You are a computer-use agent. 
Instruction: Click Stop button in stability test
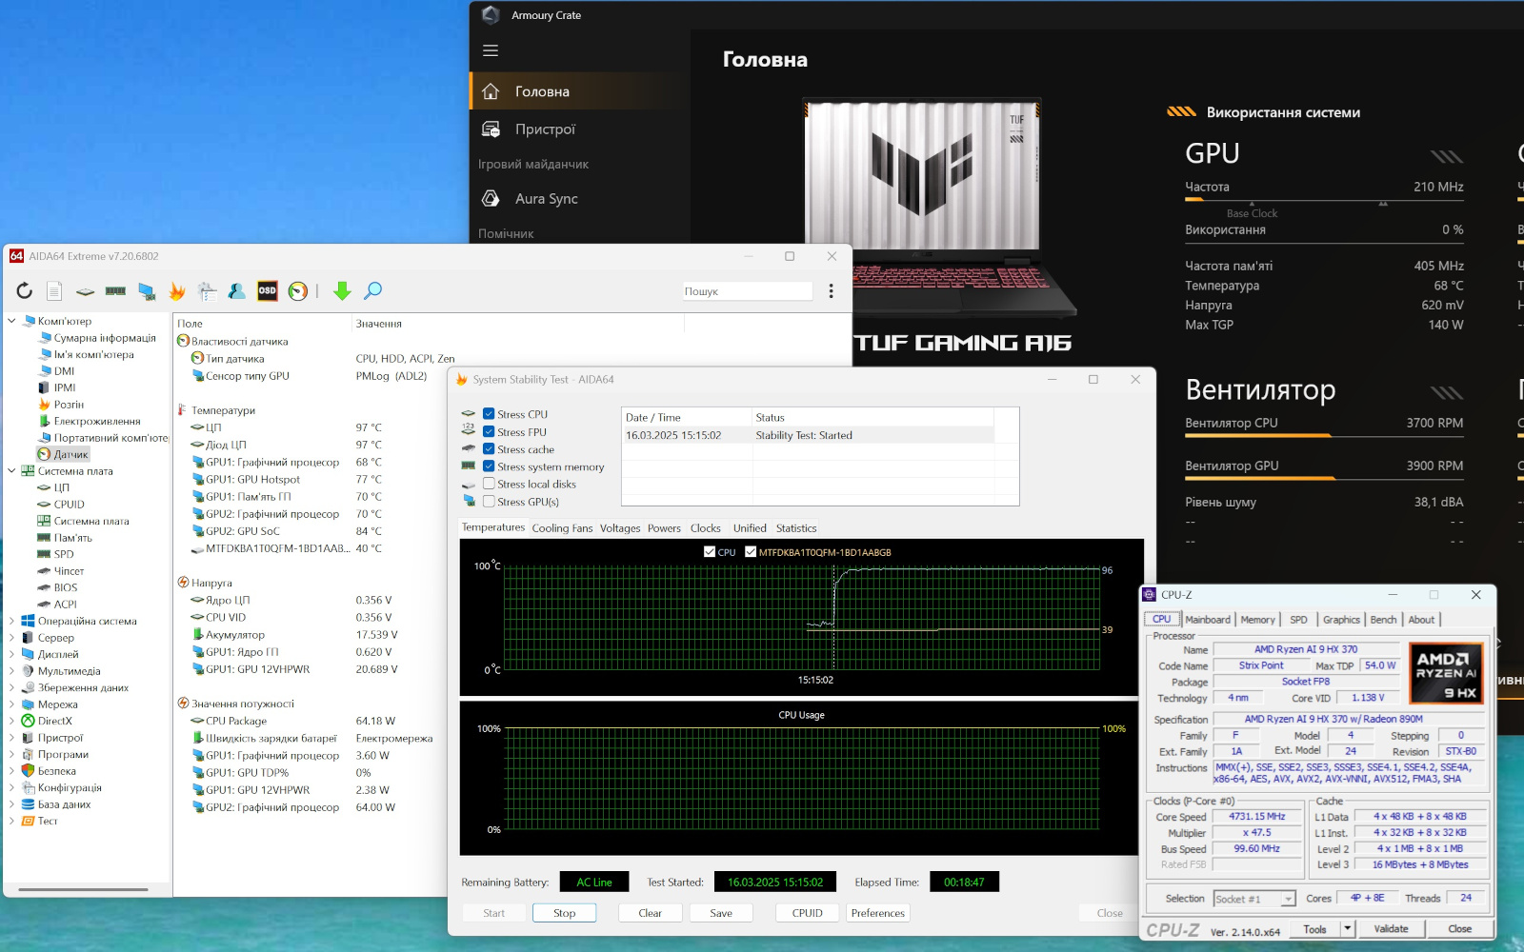(565, 913)
